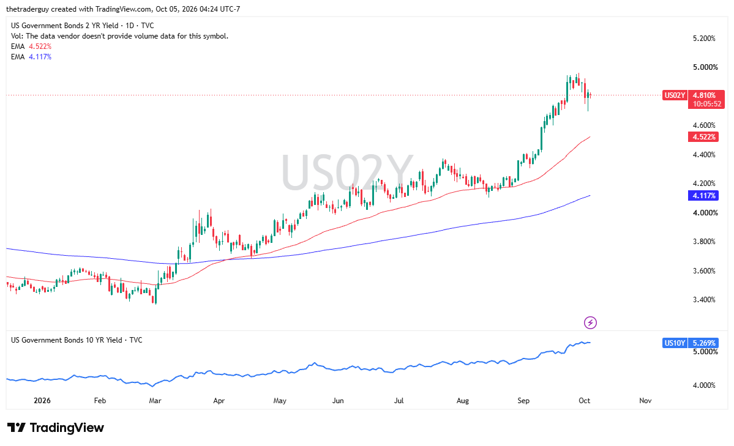Click the Nov label on time axis
Image resolution: width=734 pixels, height=446 pixels.
[x=645, y=401]
